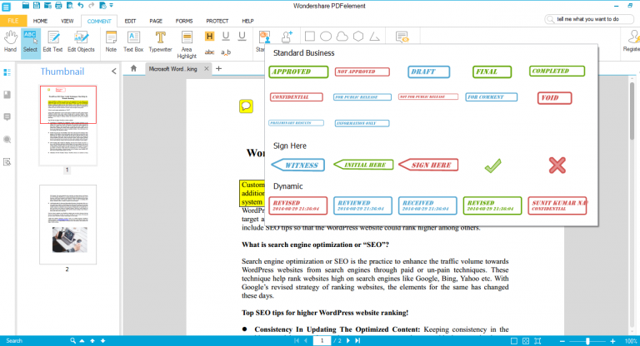Click the 'tell me what you want' search box
This screenshot has width=640, height=346.
pos(589,19)
